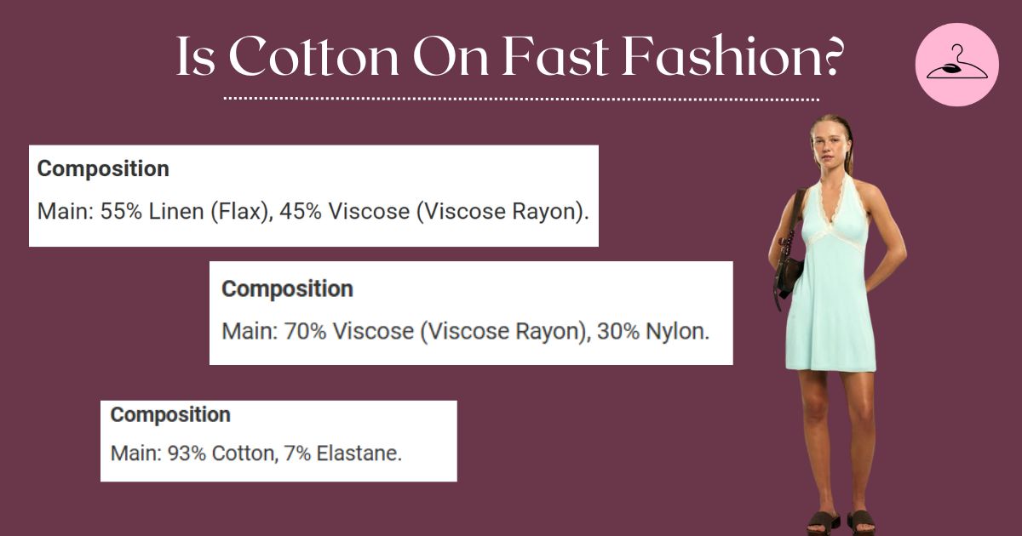Click the Composition heading above the Nylon text
Image resolution: width=1022 pixels, height=536 pixels.
coord(287,289)
